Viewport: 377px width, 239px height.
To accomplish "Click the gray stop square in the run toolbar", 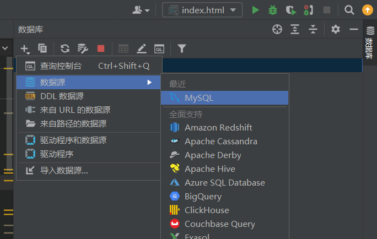I will click(x=327, y=10).
